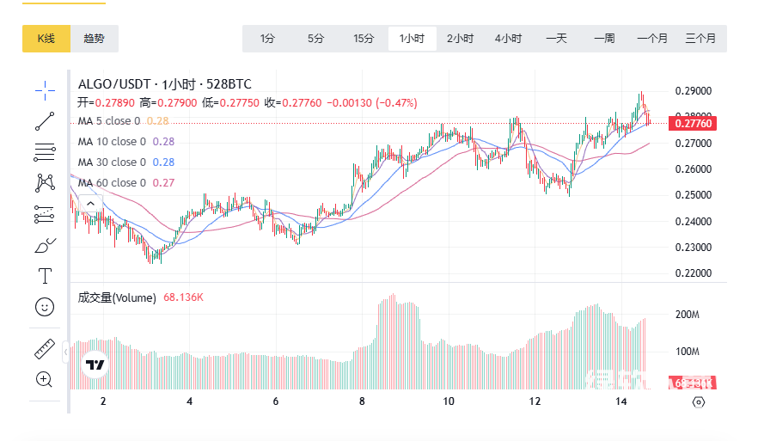Activate the ruler measure tool

coord(45,349)
